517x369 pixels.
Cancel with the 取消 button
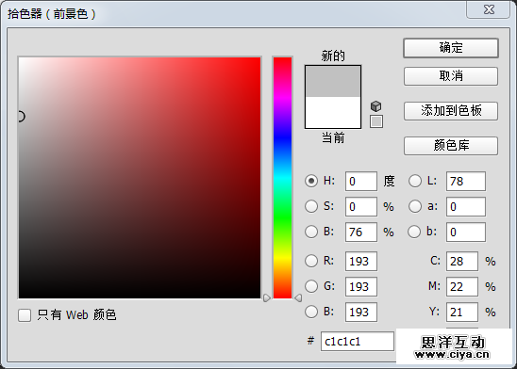coord(451,76)
